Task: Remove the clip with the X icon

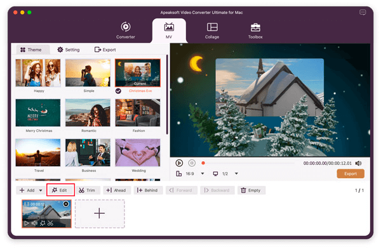Action: pyautogui.click(x=66, y=204)
